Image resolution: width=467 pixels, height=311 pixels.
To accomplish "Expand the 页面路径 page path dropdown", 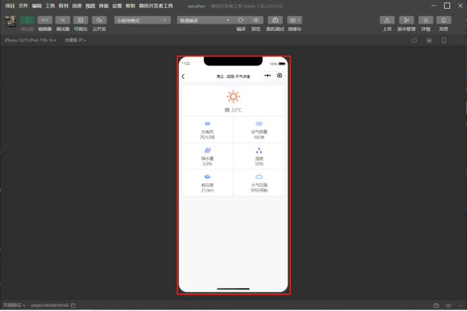I will tap(14, 306).
